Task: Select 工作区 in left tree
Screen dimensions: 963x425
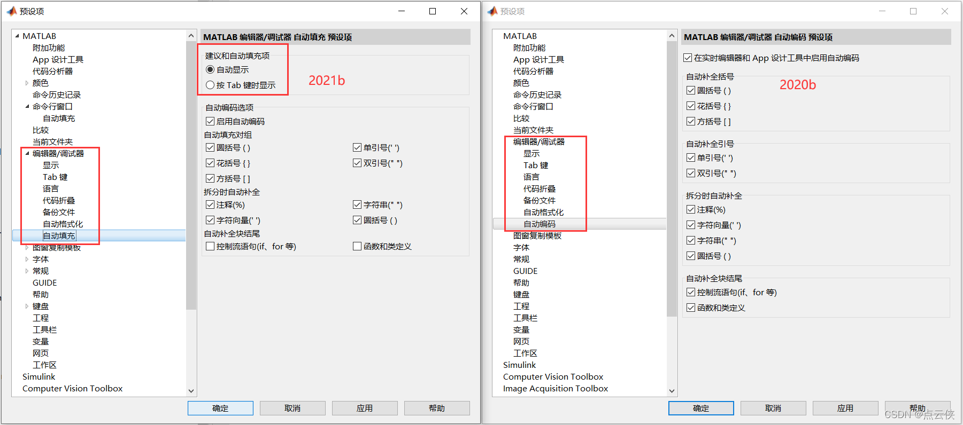Action: (x=44, y=365)
